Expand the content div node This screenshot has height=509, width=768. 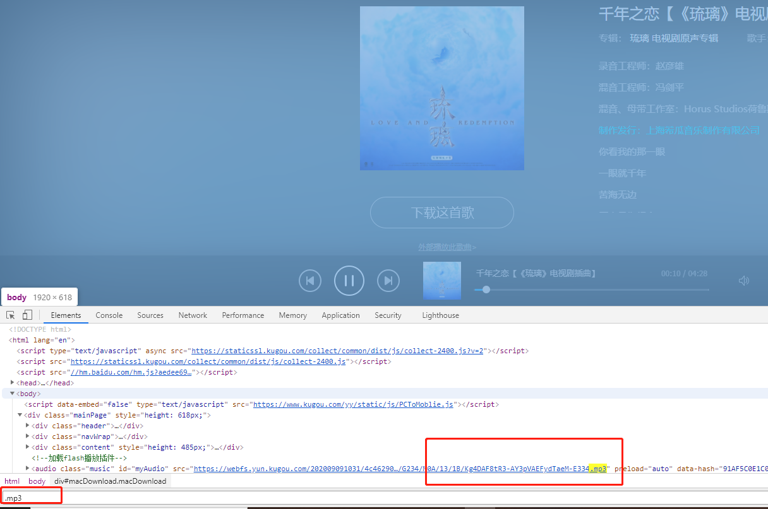click(x=28, y=447)
